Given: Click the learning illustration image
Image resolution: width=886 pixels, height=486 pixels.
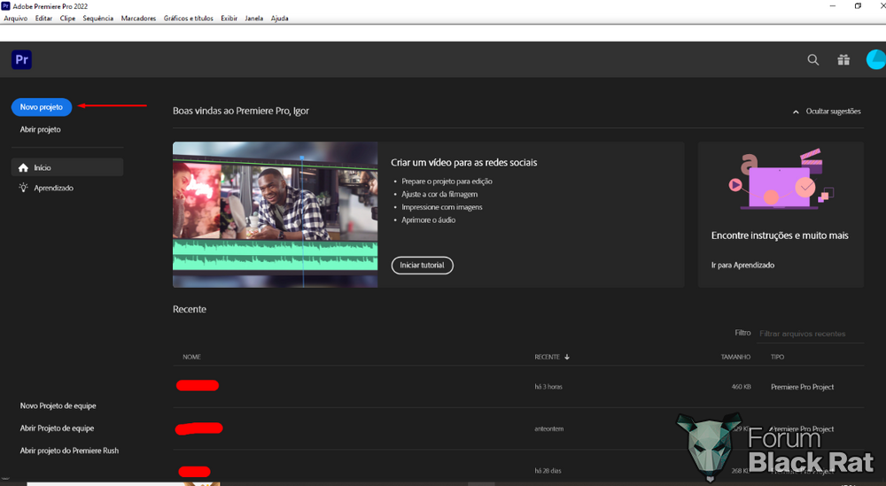Looking at the screenshot, I should (x=781, y=181).
